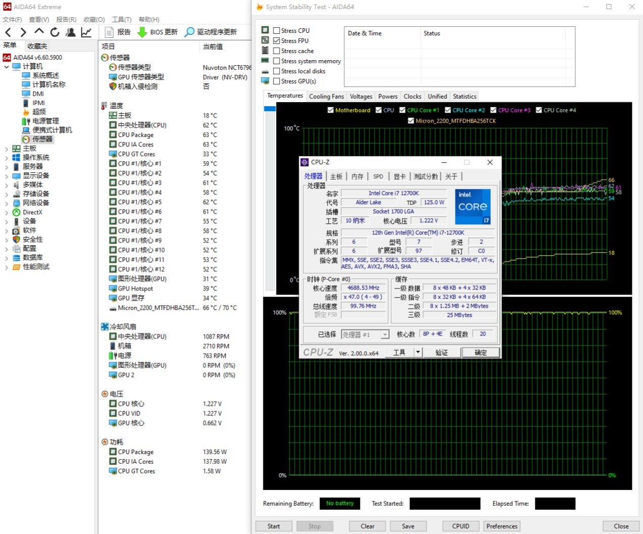
Task: Click the 性能测试 benchmark icon in tree
Action: click(x=16, y=267)
